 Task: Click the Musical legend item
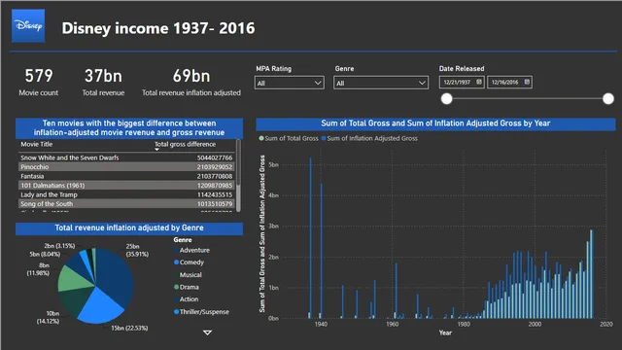click(188, 274)
